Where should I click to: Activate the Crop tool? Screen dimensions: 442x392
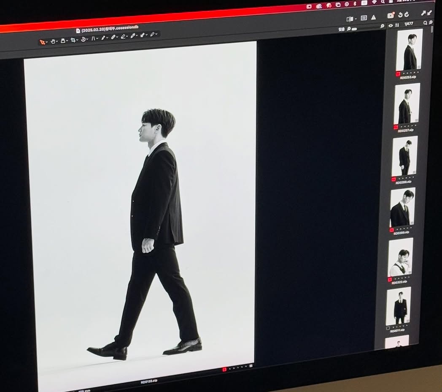click(x=73, y=40)
